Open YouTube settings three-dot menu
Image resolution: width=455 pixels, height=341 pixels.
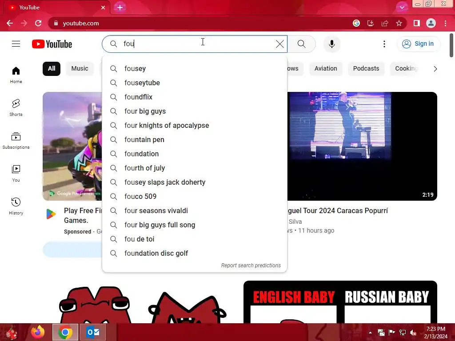(384, 44)
